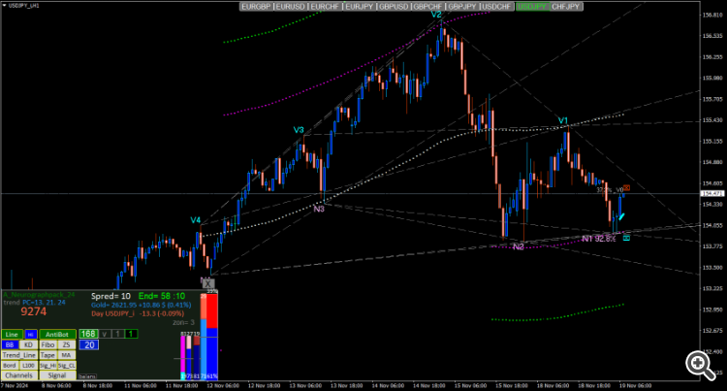Click the blue 20 value box
Viewport: 727px width, 391px height.
pos(89,344)
